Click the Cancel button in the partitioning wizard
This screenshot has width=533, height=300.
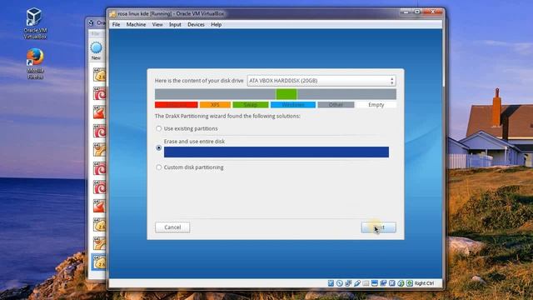(172, 227)
